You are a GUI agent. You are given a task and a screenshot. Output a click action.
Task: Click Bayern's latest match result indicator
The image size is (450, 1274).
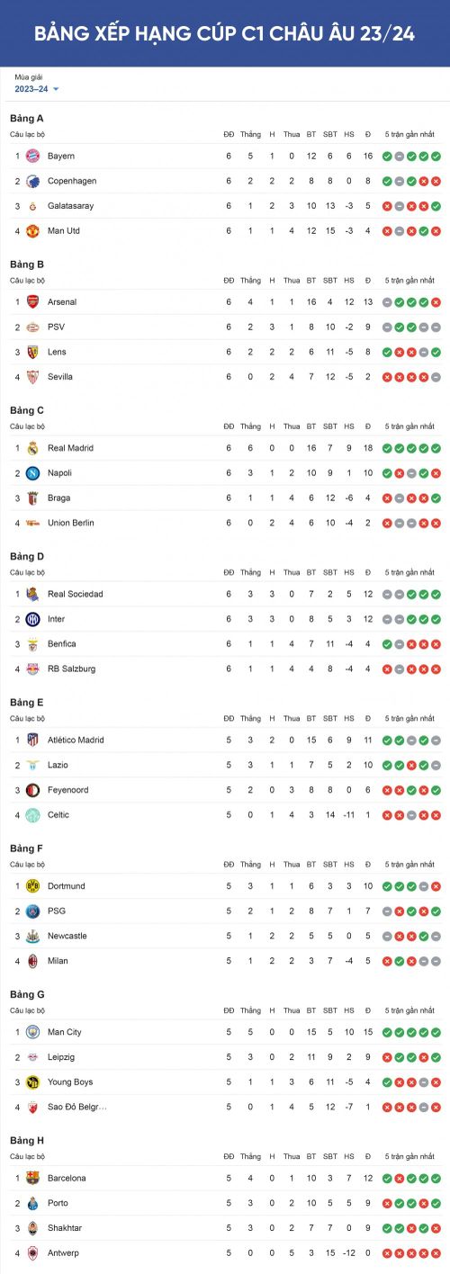point(436,156)
